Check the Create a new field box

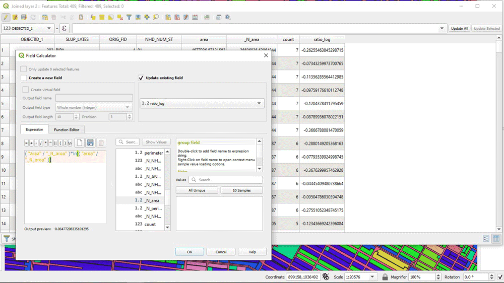click(x=24, y=78)
